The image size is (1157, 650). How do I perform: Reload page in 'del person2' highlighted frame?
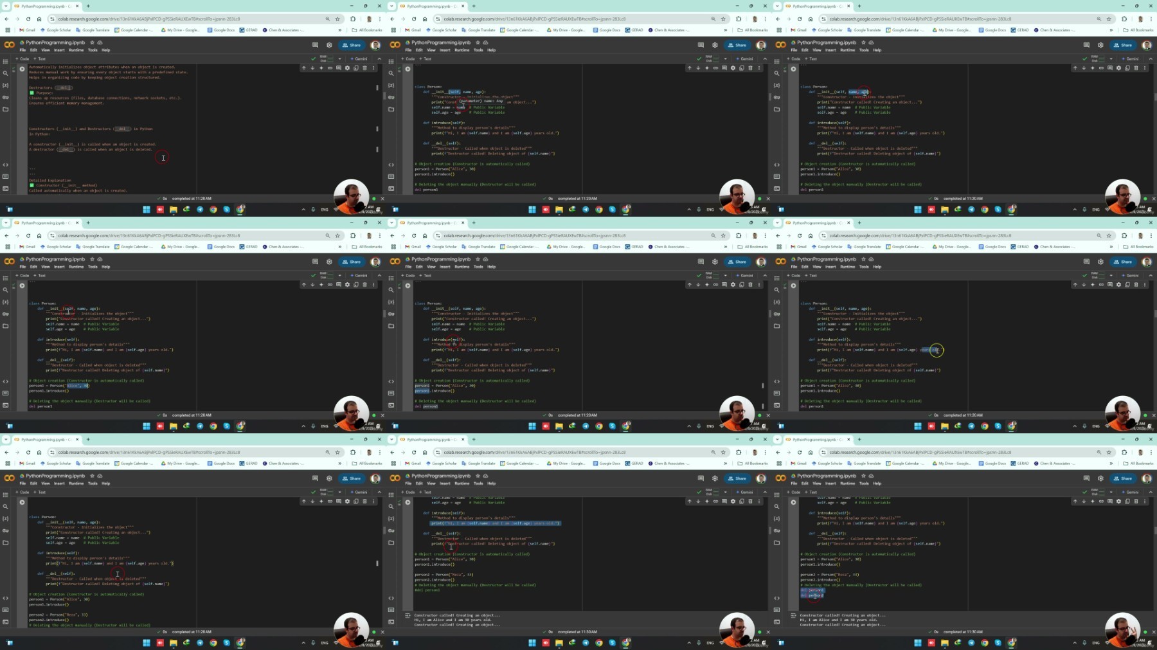click(799, 452)
